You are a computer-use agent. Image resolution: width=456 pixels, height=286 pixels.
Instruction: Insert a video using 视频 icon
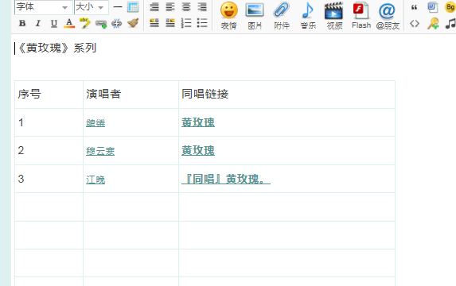coord(334,16)
